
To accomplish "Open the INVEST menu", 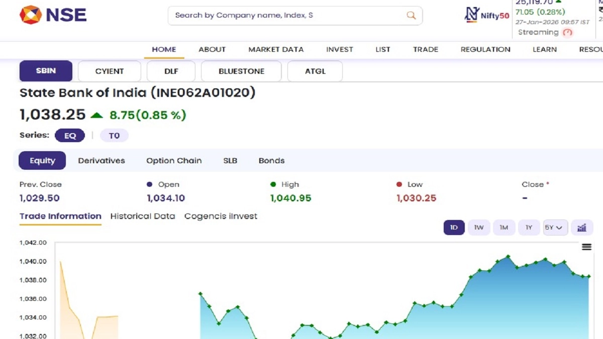I will [x=340, y=49].
